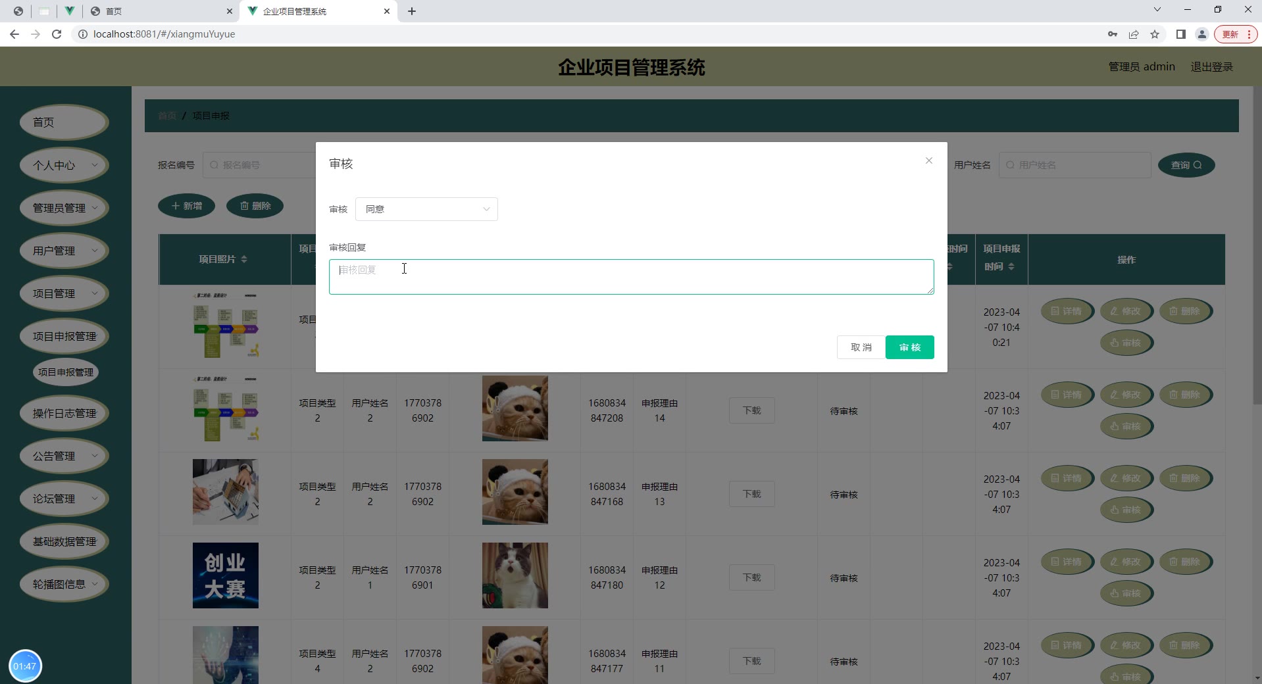Viewport: 1262px width, 684px height.
Task: Click 修改 for the 申报理由12 row
Action: (1126, 562)
